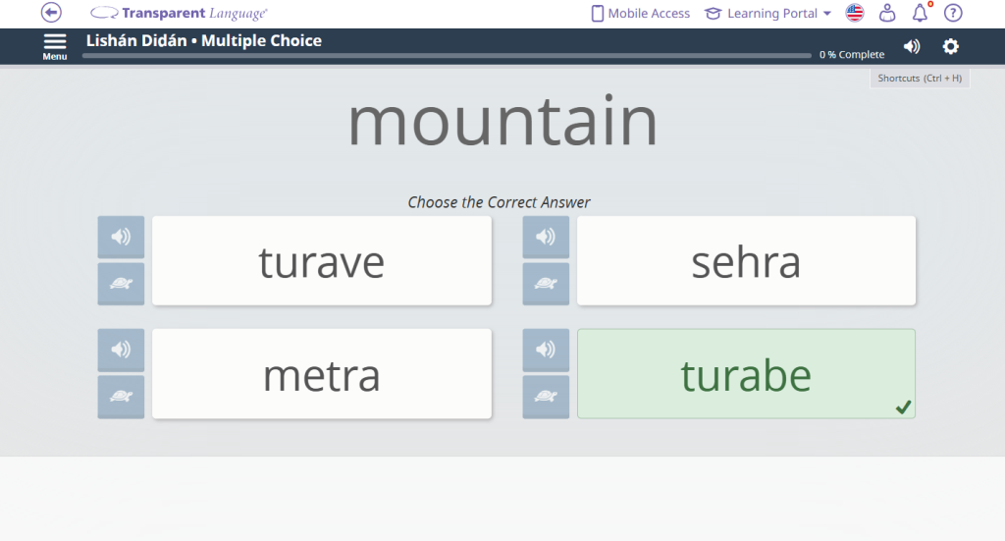Play slow turtle audio for turabe

click(546, 397)
